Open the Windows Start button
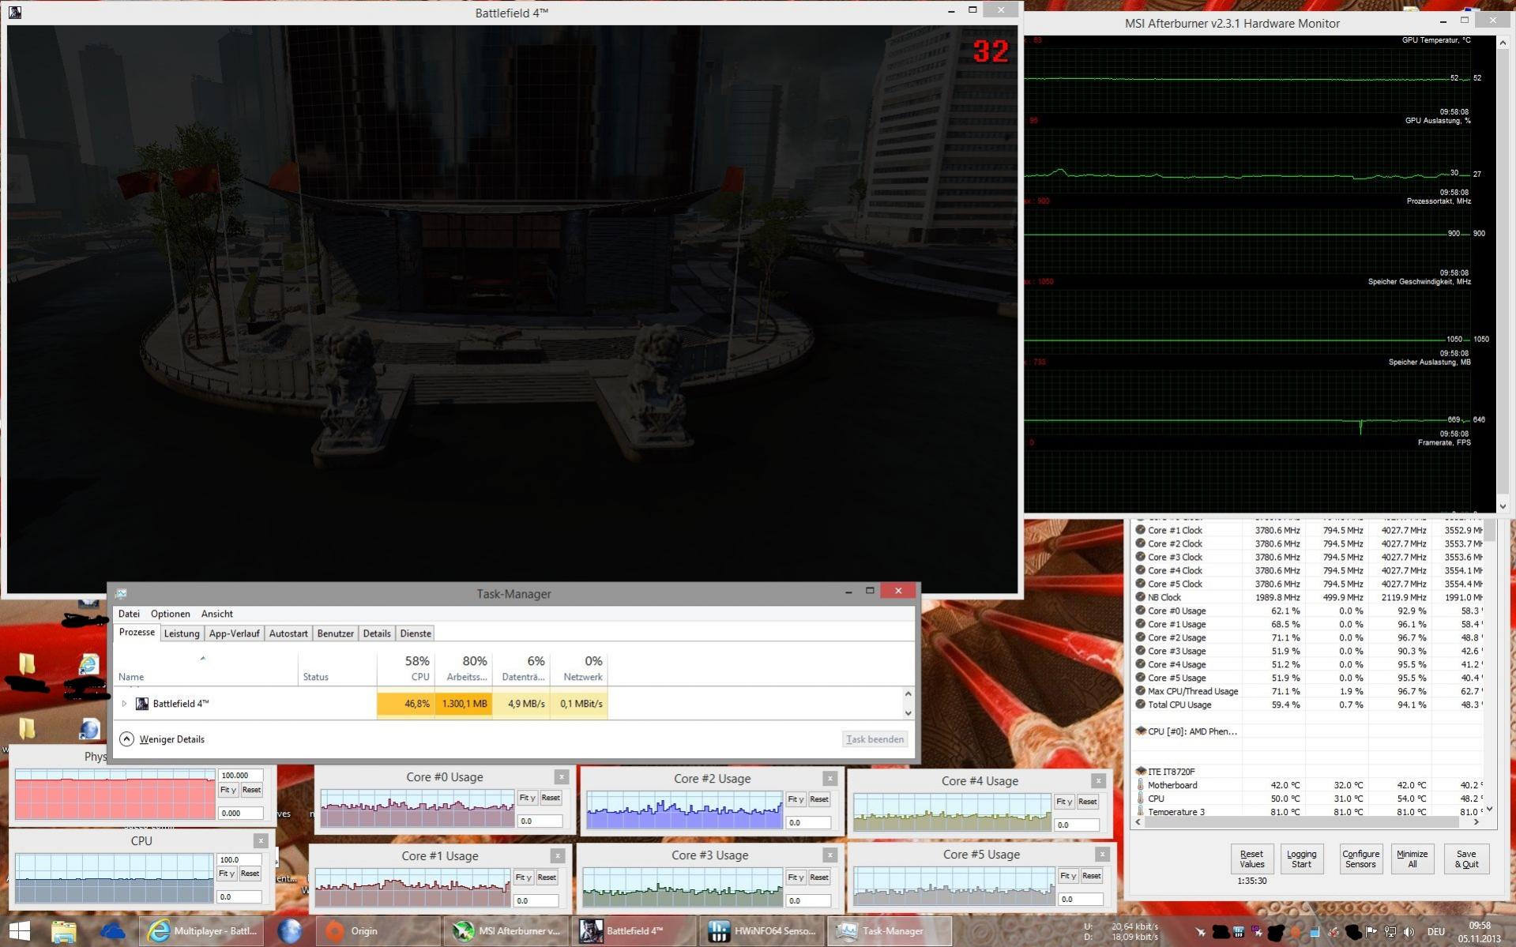The width and height of the screenshot is (1516, 947). coord(19,931)
